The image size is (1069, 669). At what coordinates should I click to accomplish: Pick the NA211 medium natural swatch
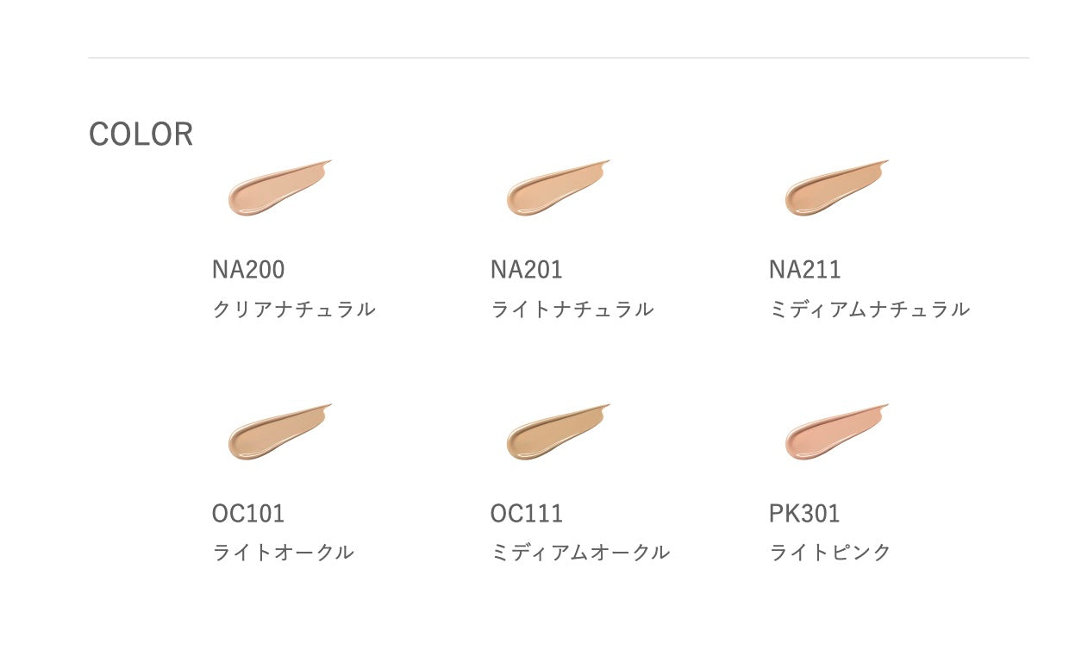coord(835,189)
